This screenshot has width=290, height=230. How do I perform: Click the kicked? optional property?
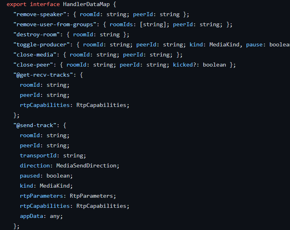click(184, 65)
